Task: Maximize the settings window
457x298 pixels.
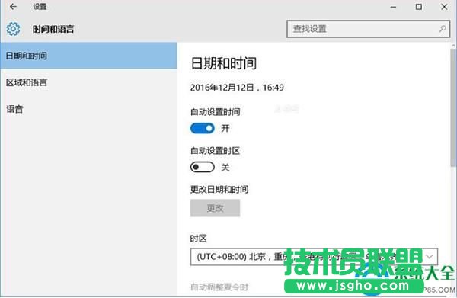Action: (419, 7)
